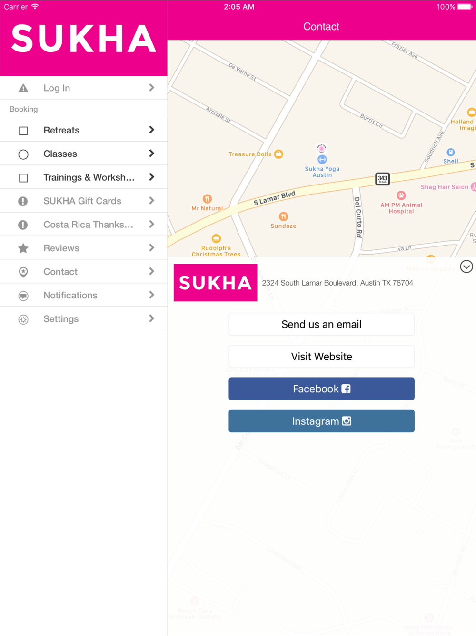Tap the Sundaze restaurant marker on map
The width and height of the screenshot is (476, 636).
[x=283, y=216]
